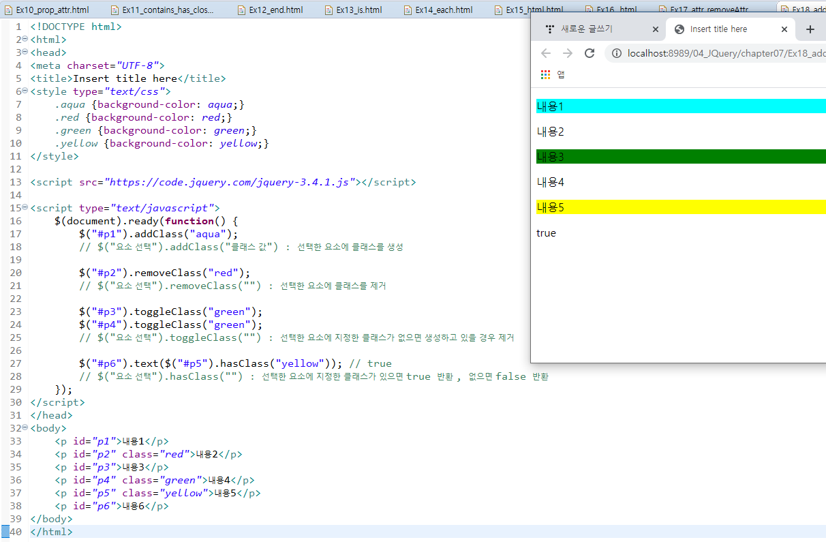Click the true text in browser page
The image size is (826, 542).
point(546,233)
